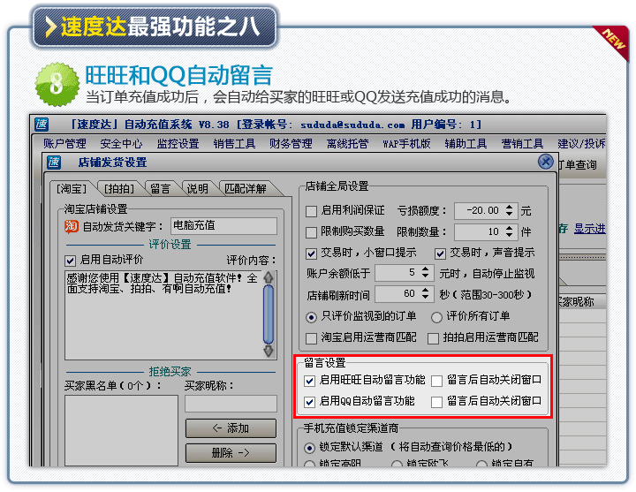
Task: Decrease 限制数量 with the down arrow
Action: tap(510, 236)
